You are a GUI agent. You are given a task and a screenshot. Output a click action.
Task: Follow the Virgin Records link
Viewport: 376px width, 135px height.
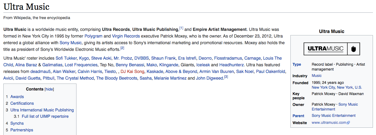(x=126, y=36)
